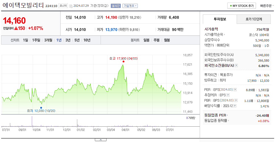
Task: Click the 동일업종 PER link
Action: [x=215, y=115]
